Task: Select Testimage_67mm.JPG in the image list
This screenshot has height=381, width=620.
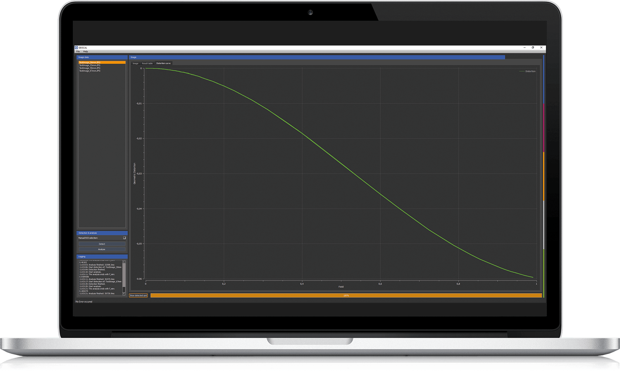Action: tap(102, 71)
